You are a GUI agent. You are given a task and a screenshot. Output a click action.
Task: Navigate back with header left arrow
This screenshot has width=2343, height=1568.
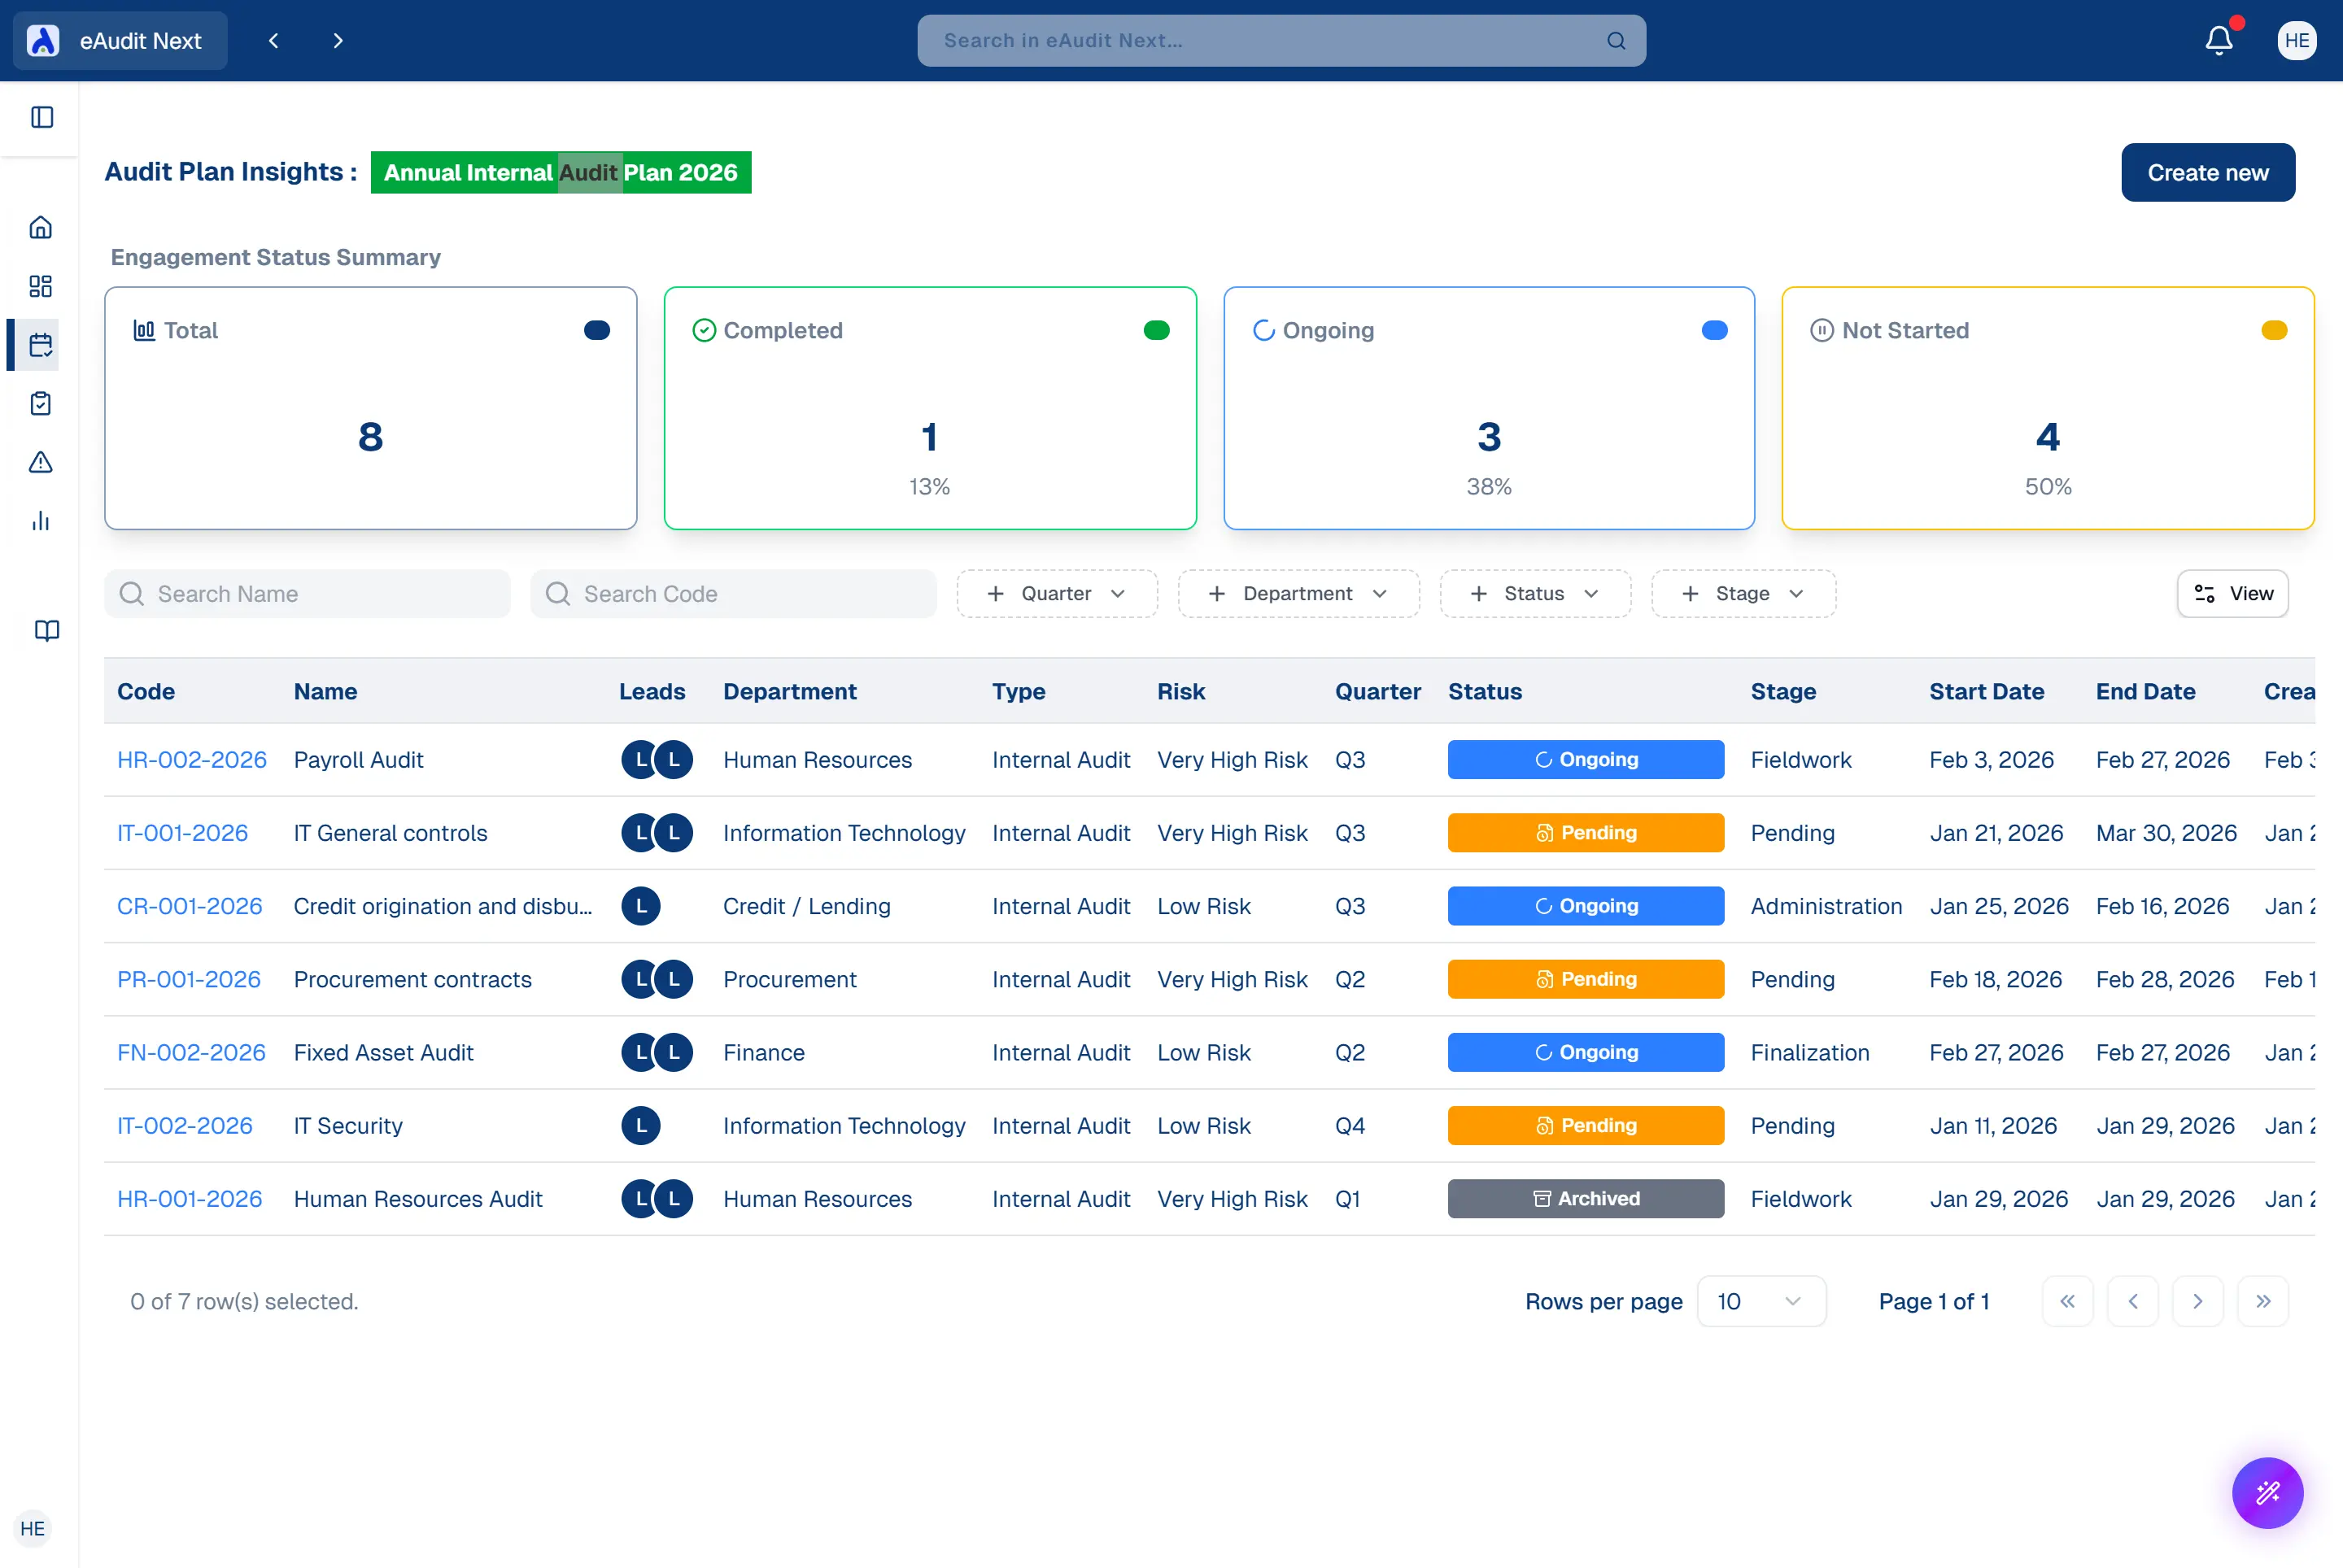273,41
